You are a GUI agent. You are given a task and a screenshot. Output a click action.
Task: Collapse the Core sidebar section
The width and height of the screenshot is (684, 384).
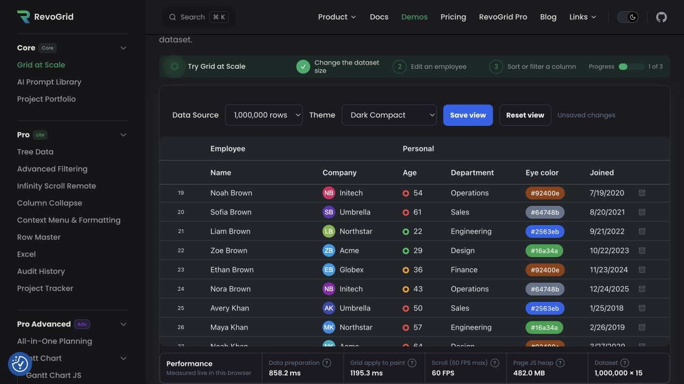point(123,48)
